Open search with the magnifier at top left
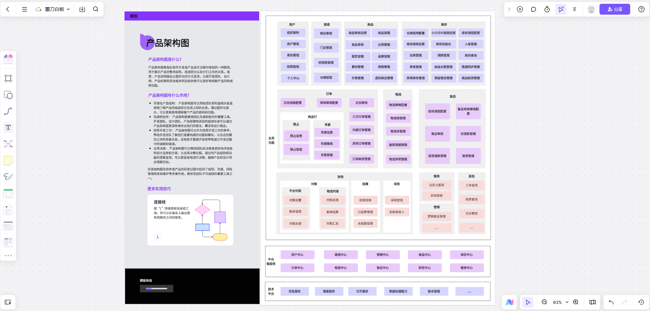This screenshot has width=650, height=311. (96, 9)
